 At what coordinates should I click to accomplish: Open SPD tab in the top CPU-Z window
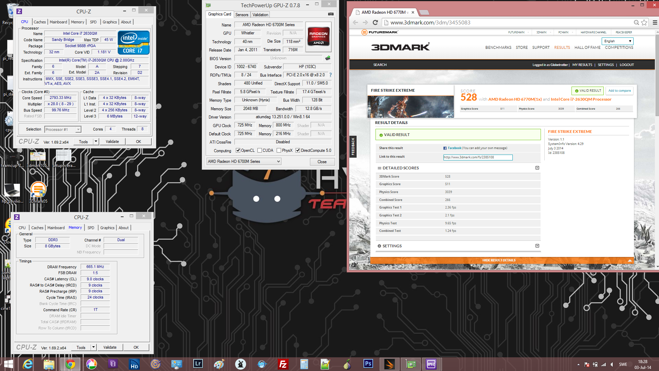click(x=93, y=22)
